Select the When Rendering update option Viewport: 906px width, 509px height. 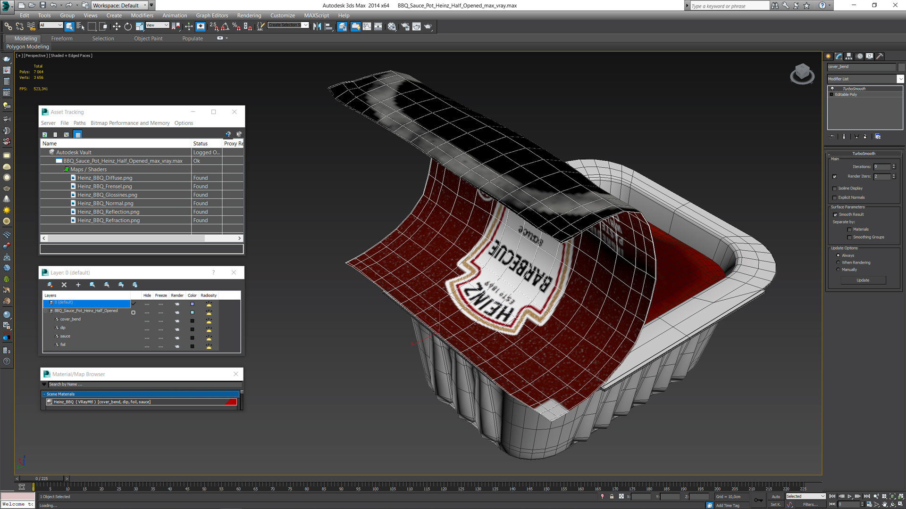[838, 263]
